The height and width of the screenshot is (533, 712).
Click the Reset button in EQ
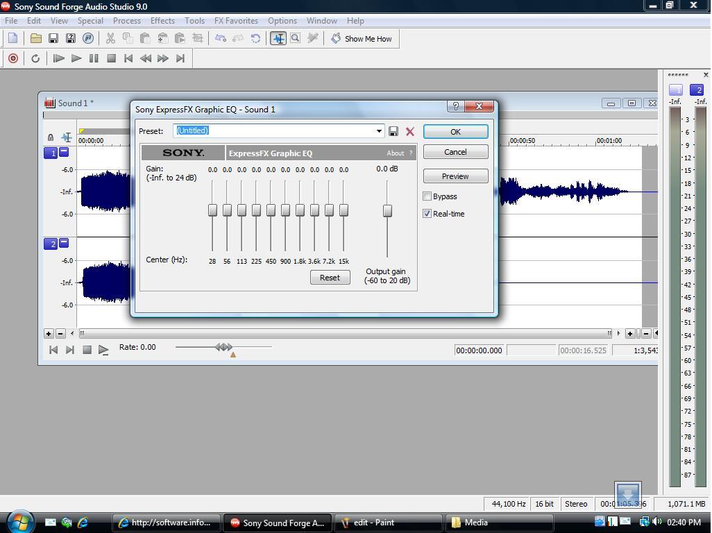coord(330,278)
